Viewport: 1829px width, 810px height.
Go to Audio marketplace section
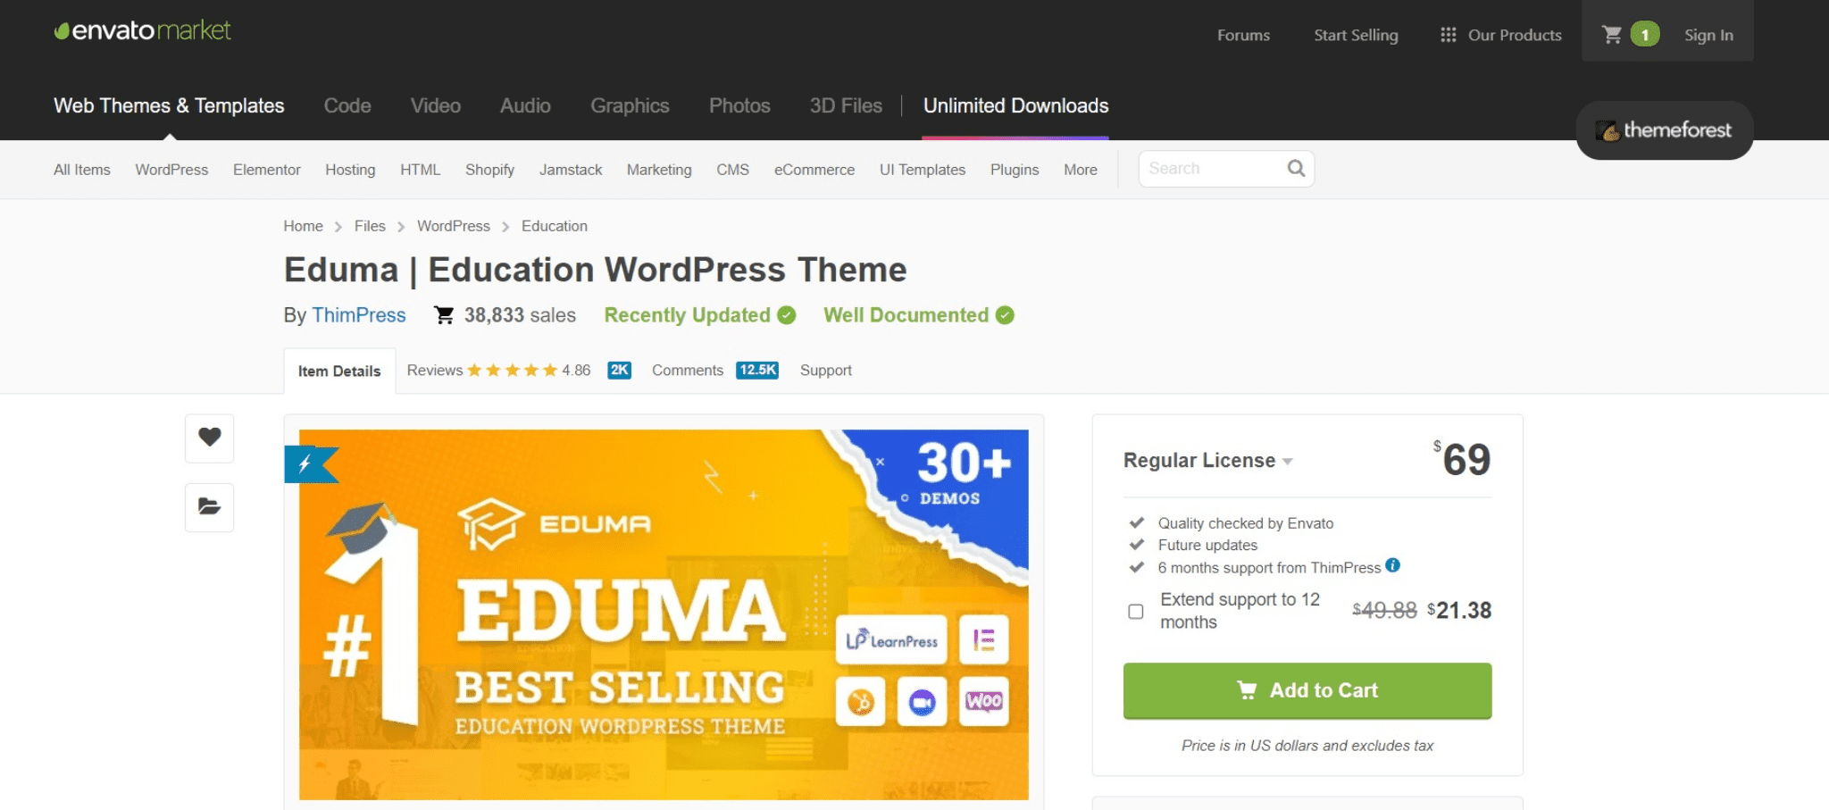[x=525, y=105]
